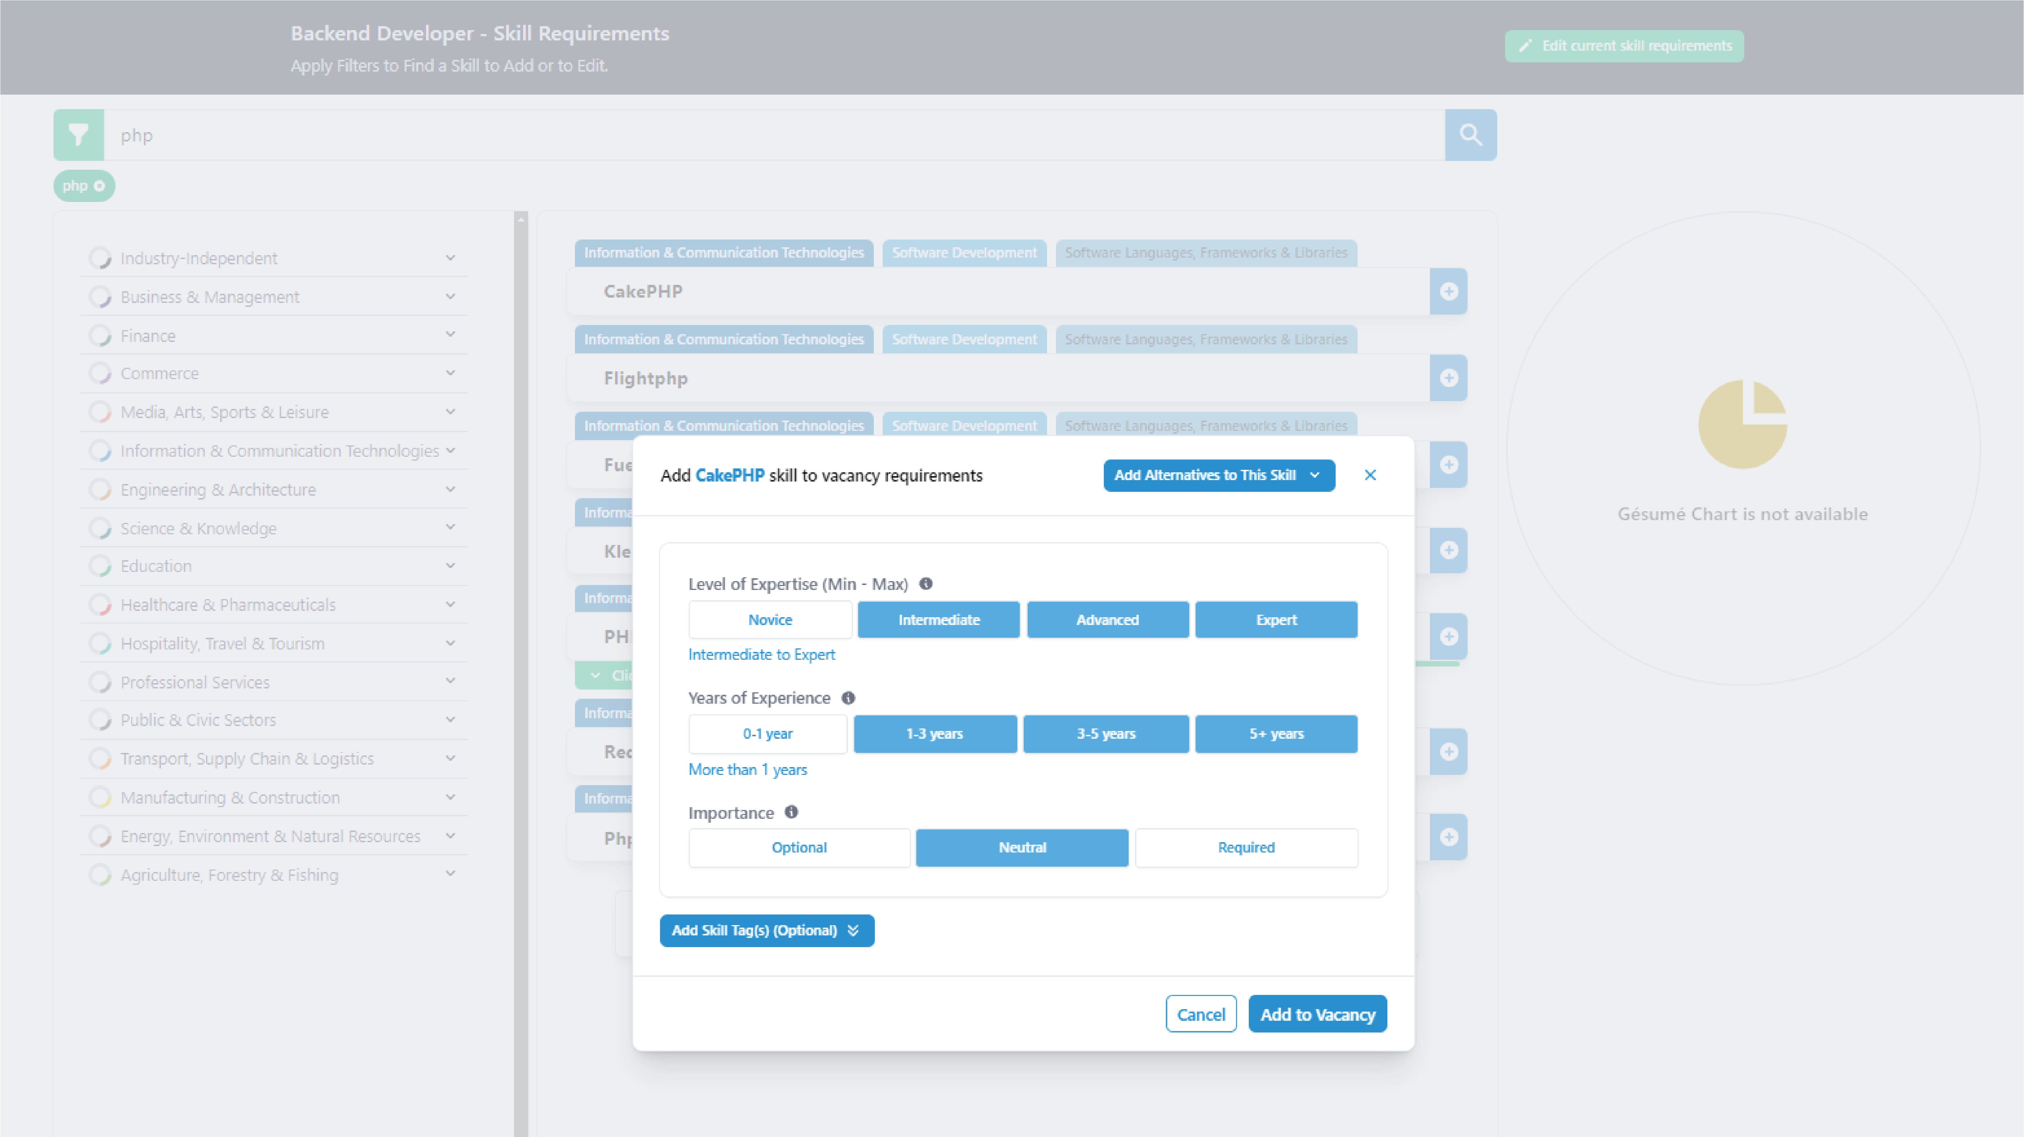Select the Finance category radio button
Screen dimensions: 2024x1137
coord(101,334)
